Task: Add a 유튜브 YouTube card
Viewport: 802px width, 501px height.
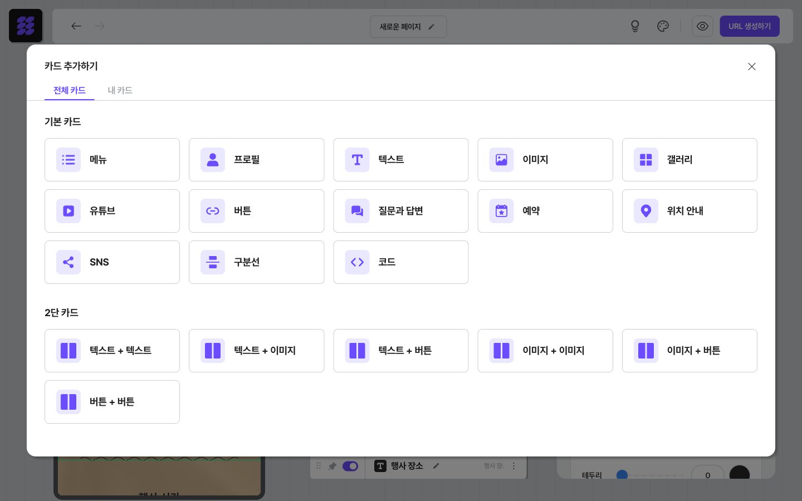Action: coord(112,211)
